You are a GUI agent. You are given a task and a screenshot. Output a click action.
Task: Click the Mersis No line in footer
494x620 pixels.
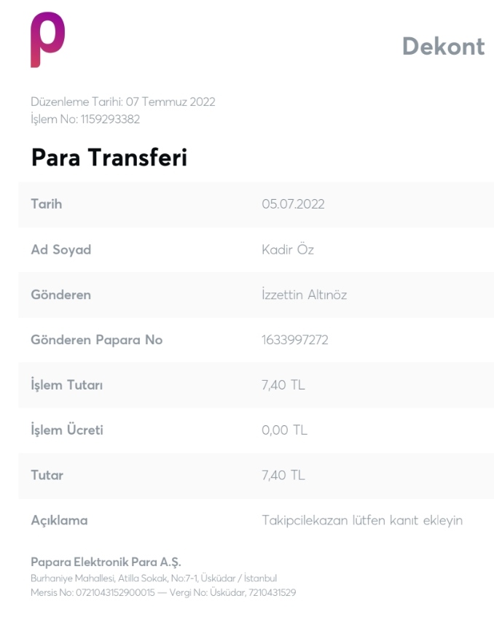tap(163, 592)
